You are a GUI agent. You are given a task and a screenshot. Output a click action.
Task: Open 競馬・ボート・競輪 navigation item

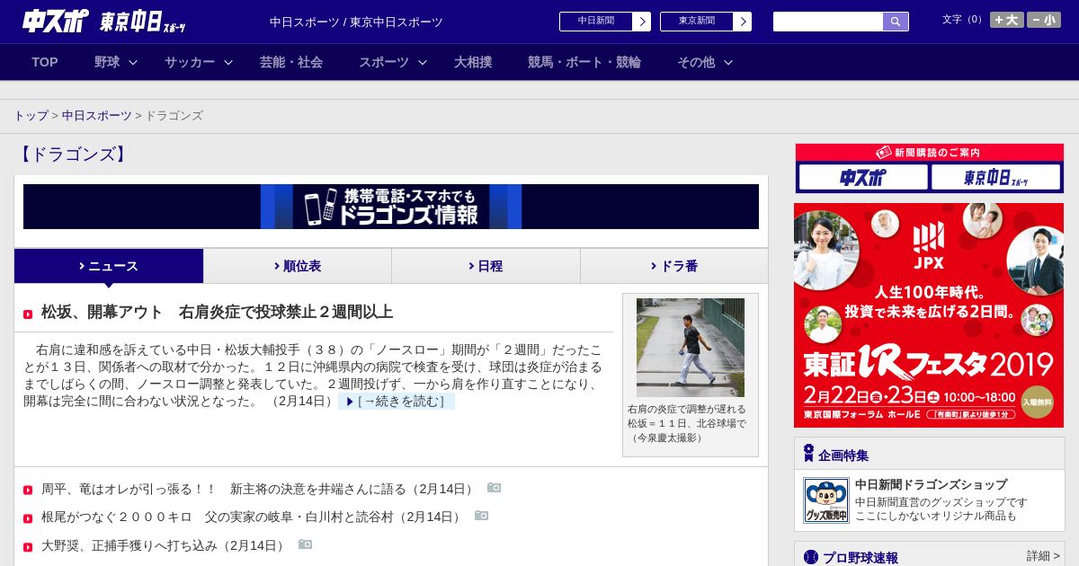[x=584, y=62]
